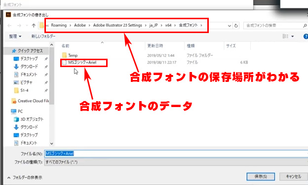Click Roaming in the address path
Image resolution: width=308 pixels, height=185 pixels.
(x=59, y=25)
